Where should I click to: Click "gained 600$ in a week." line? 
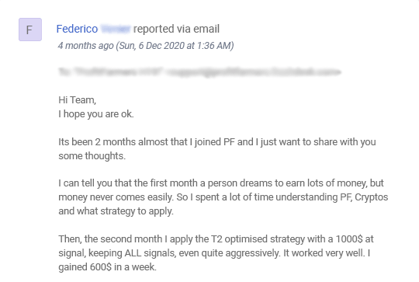[107, 267]
